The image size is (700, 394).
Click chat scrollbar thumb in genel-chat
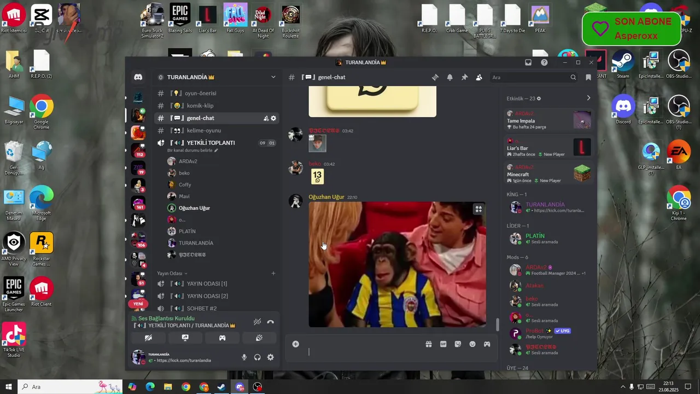click(497, 325)
